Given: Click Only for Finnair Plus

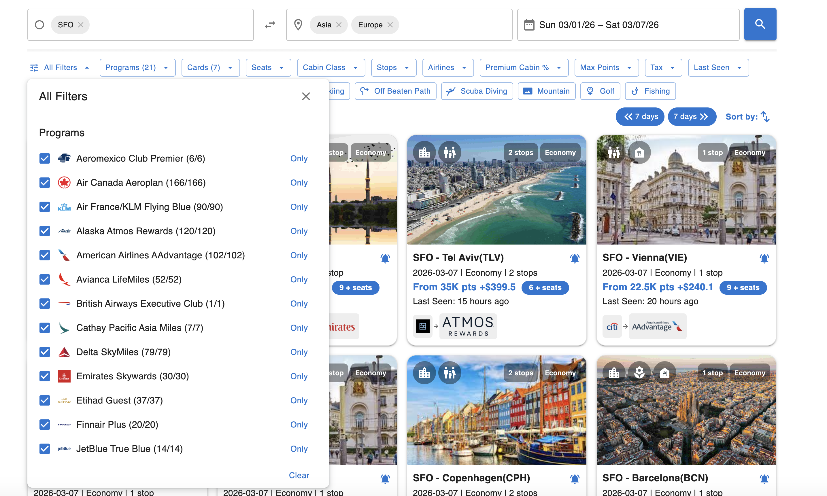Looking at the screenshot, I should pos(299,425).
